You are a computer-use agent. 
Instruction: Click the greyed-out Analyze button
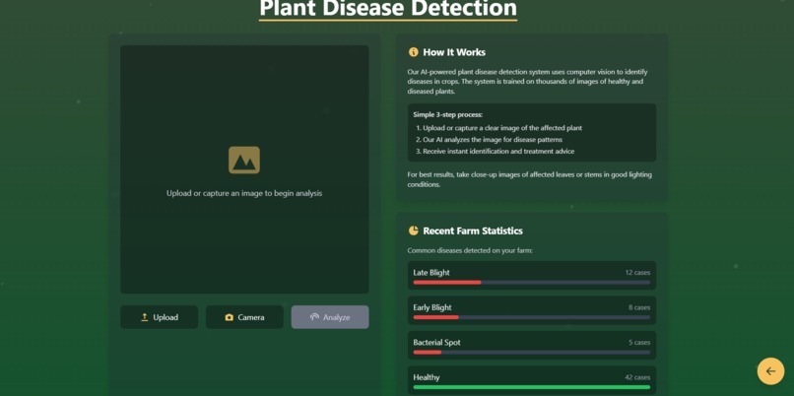point(330,317)
